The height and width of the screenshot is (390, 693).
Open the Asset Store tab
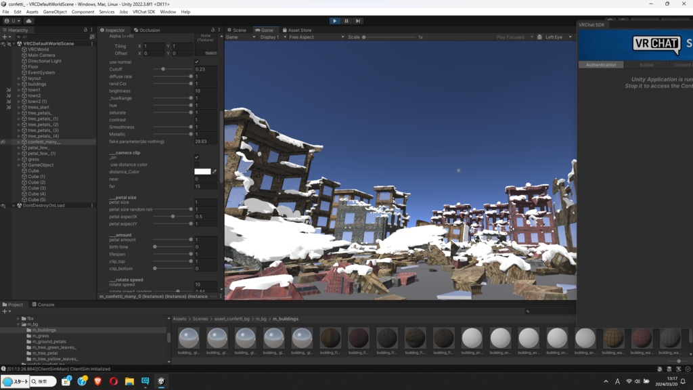tap(297, 30)
